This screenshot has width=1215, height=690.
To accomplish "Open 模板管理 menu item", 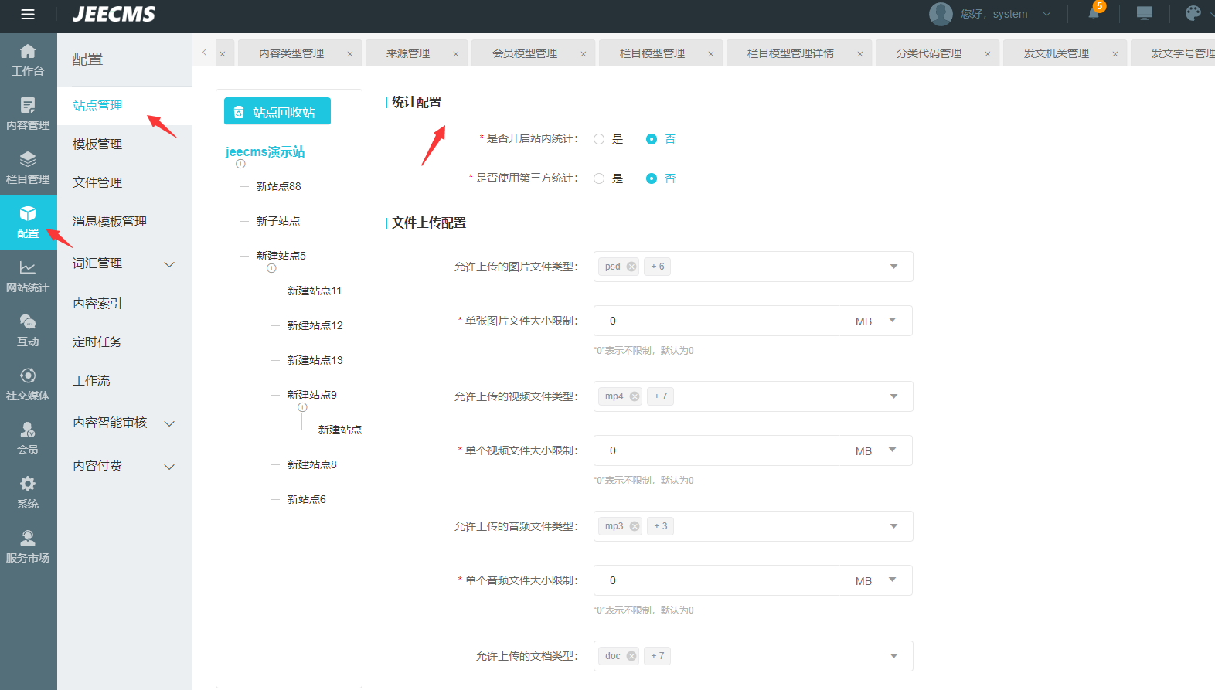I will point(97,144).
